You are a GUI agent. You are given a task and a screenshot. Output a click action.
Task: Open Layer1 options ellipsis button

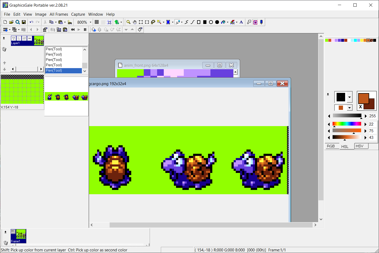tap(30, 38)
